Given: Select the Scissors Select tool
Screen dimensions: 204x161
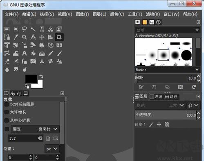Looking at the screenshot, I should coord(50,29).
